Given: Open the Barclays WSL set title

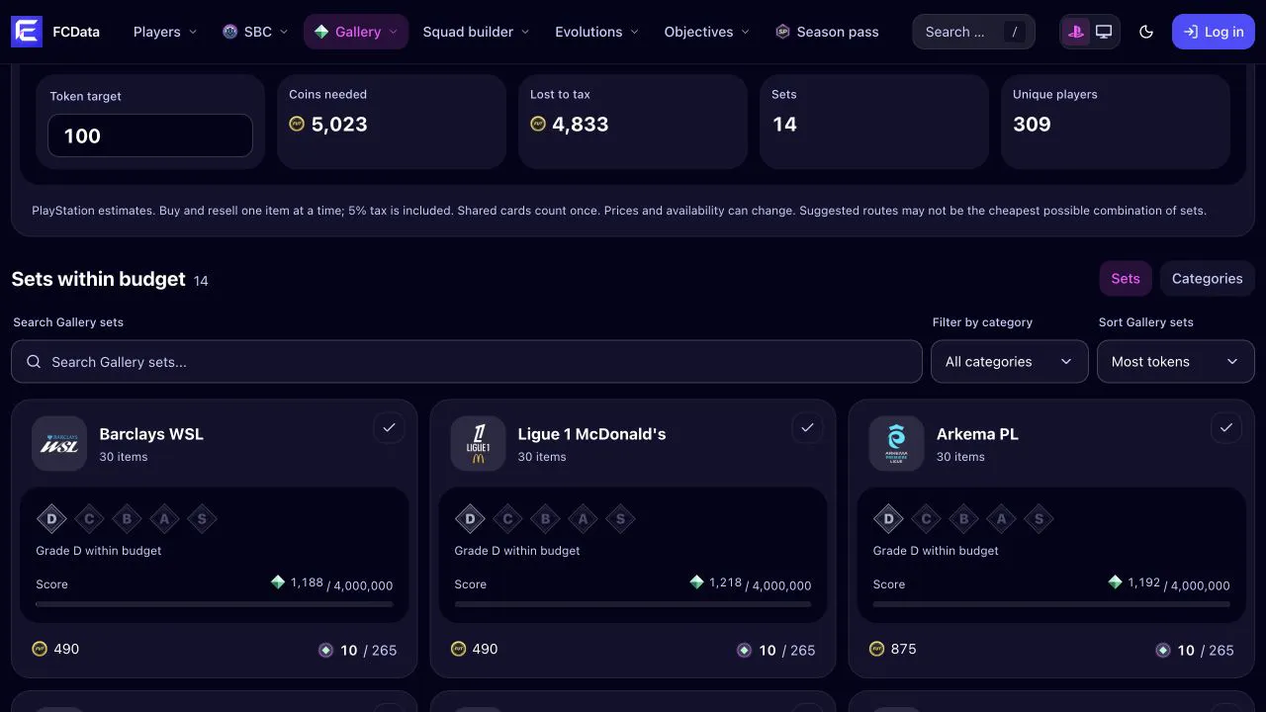Looking at the screenshot, I should 151,434.
